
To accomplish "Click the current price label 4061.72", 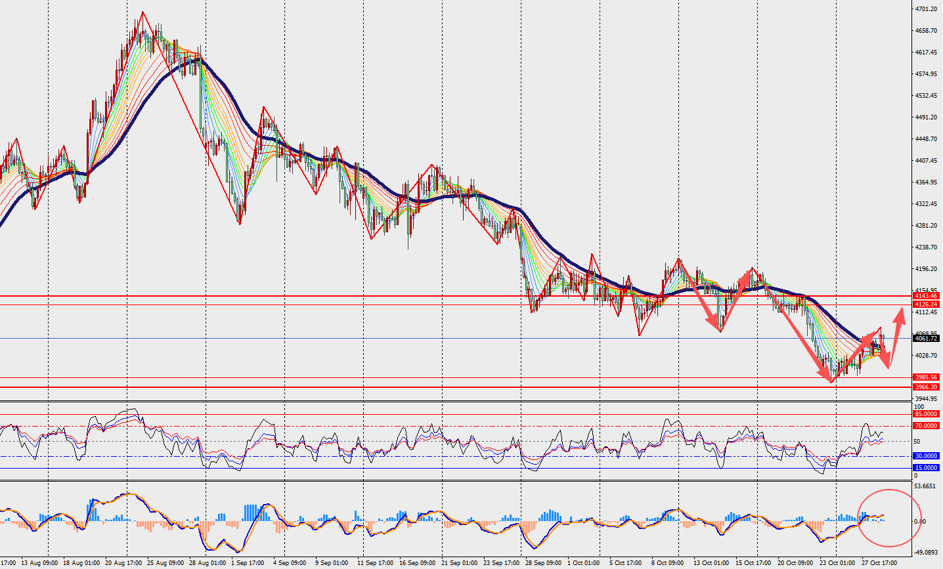I will [x=926, y=338].
